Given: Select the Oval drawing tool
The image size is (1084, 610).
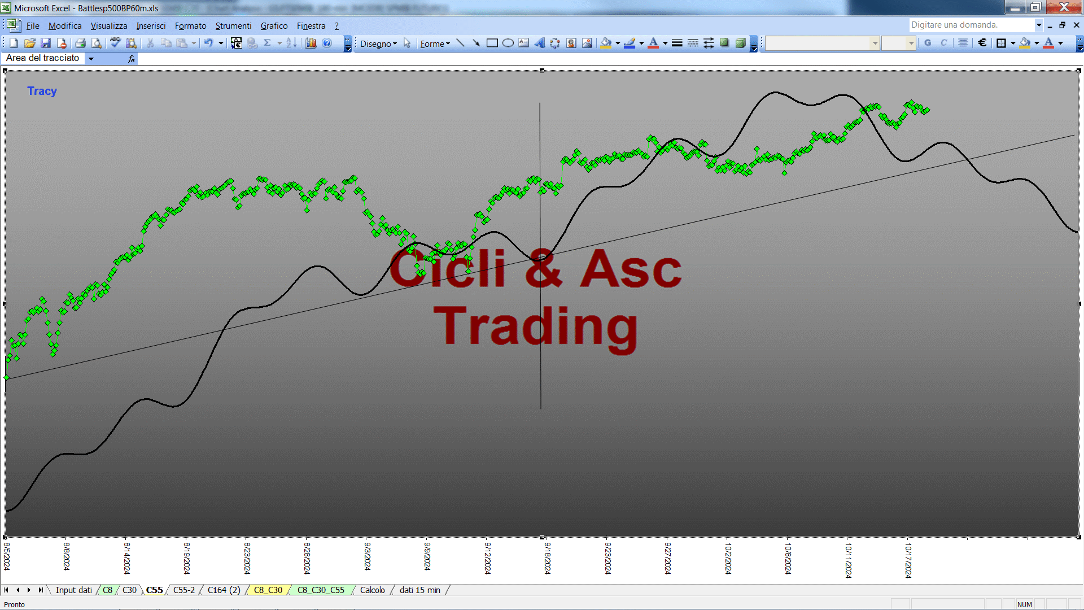Looking at the screenshot, I should (508, 43).
